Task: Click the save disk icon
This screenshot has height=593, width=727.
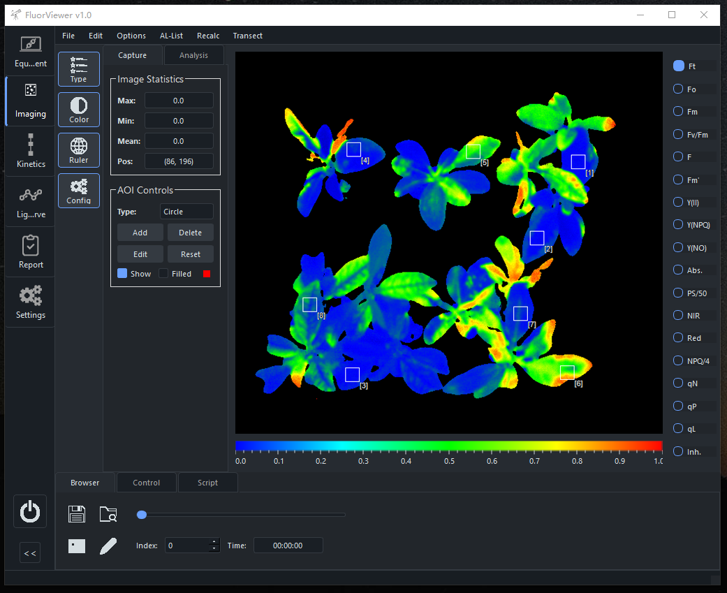Action: click(77, 515)
